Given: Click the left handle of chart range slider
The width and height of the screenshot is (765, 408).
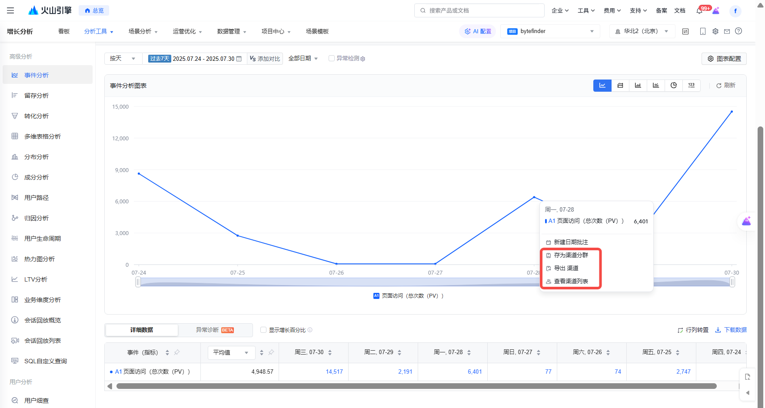Looking at the screenshot, I should coord(138,282).
